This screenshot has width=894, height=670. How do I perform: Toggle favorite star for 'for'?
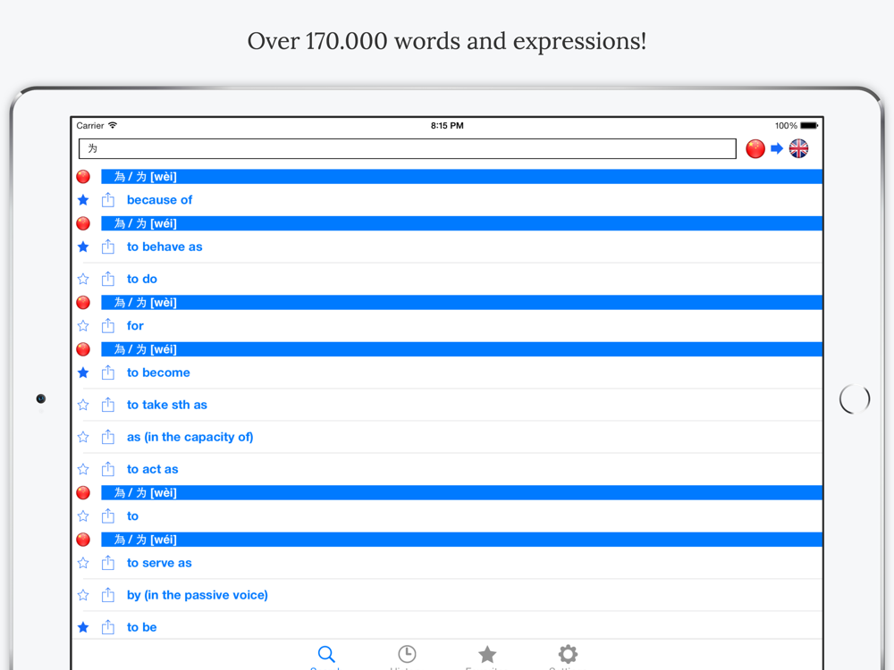click(83, 326)
